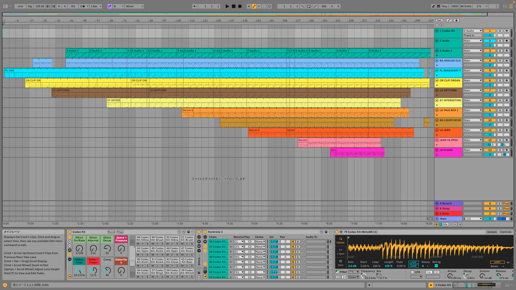Open Clean filter circuit dropdown
The height and width of the screenshot is (290, 516).
[x=354, y=277]
